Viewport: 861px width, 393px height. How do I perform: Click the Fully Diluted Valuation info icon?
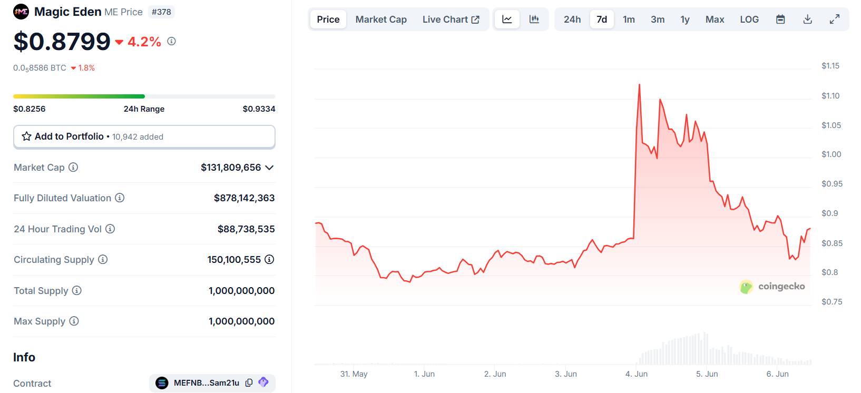(120, 198)
